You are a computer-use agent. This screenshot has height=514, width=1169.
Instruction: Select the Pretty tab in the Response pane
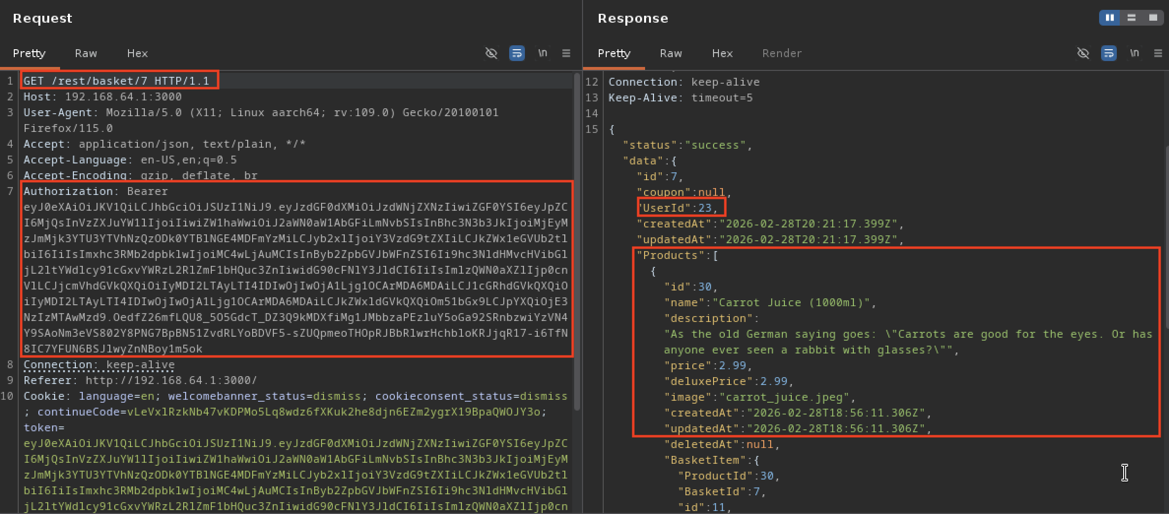click(x=614, y=53)
